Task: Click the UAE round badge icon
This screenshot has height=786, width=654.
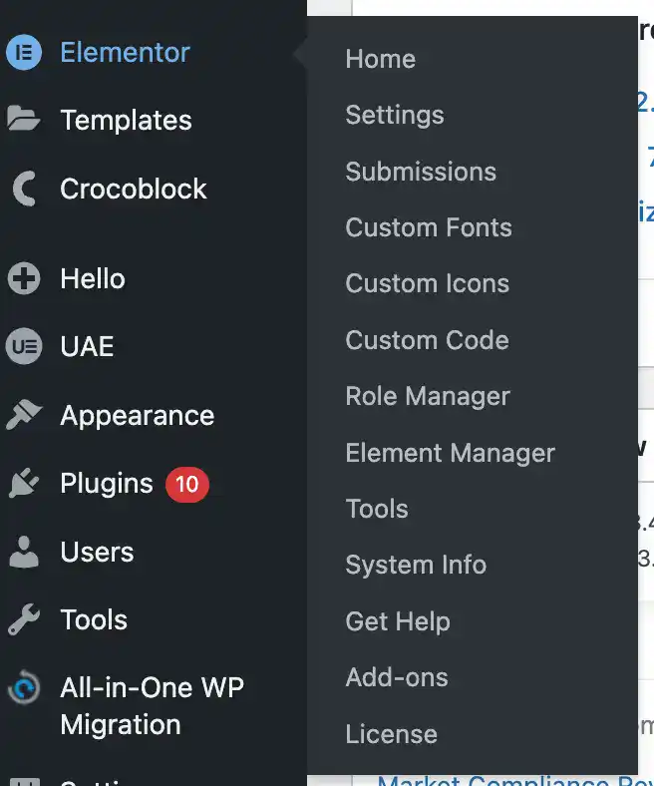Action: (x=24, y=346)
